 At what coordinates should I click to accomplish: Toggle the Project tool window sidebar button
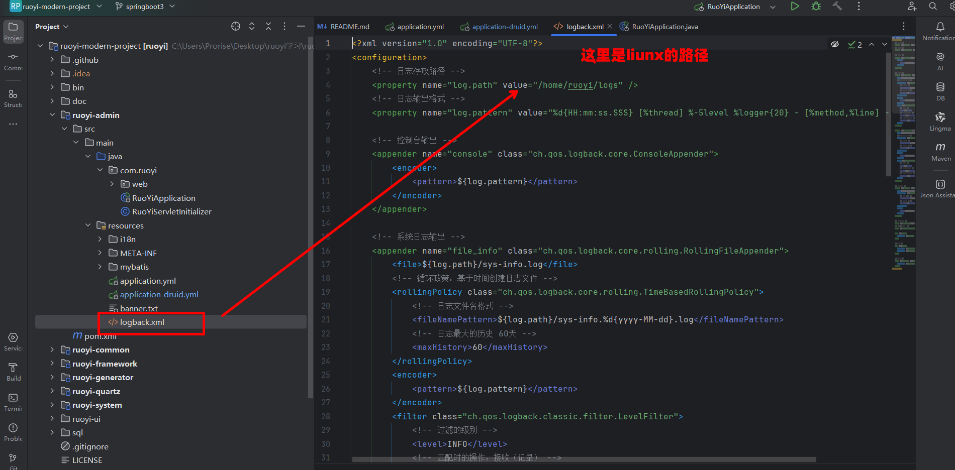tap(14, 31)
